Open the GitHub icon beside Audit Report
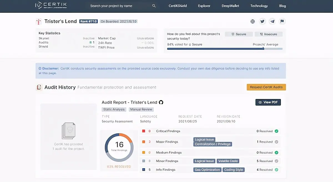Viewport: 333px width, 182px height. (161, 102)
